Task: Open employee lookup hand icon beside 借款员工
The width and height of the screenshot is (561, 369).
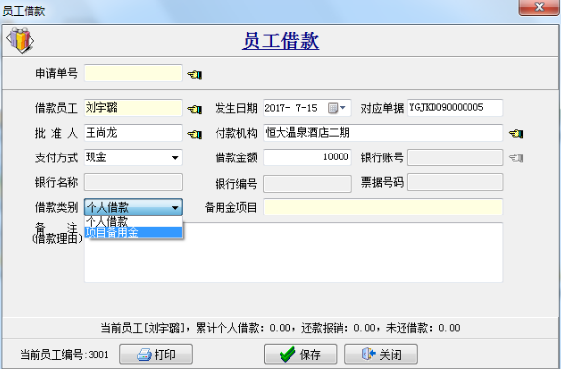Action: coord(195,109)
